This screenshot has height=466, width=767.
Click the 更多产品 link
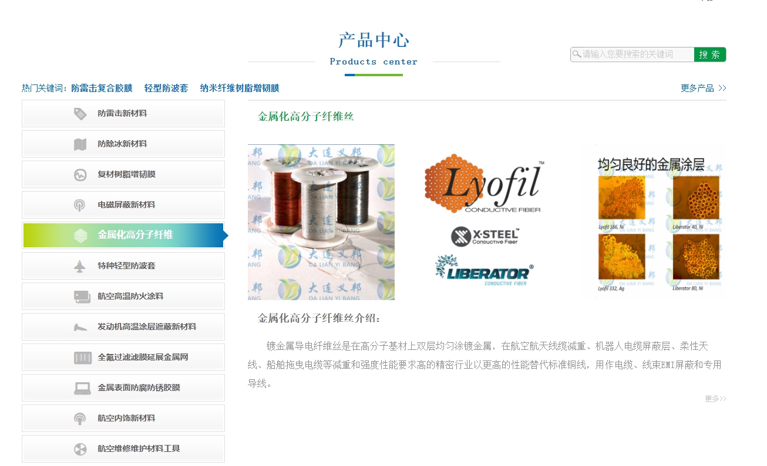click(x=703, y=88)
